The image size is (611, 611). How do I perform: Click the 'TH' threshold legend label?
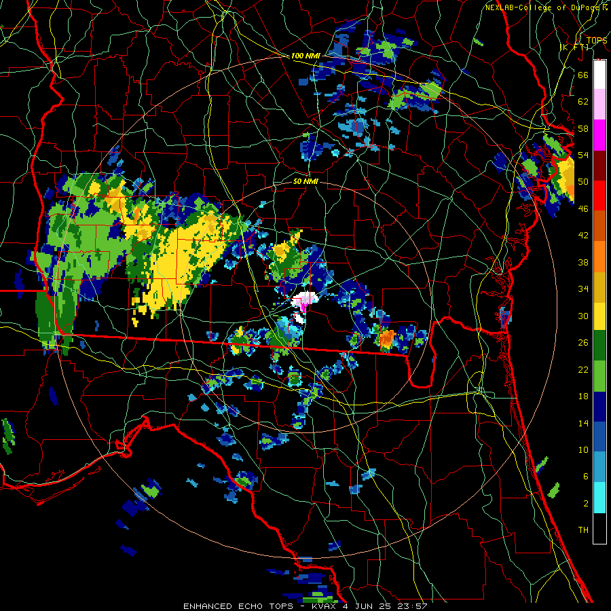coord(583,530)
